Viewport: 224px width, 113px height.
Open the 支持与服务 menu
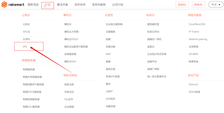click(x=99, y=5)
